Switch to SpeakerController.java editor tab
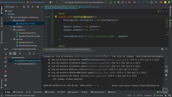The width and height of the screenshot is (172, 97). tap(90, 7)
